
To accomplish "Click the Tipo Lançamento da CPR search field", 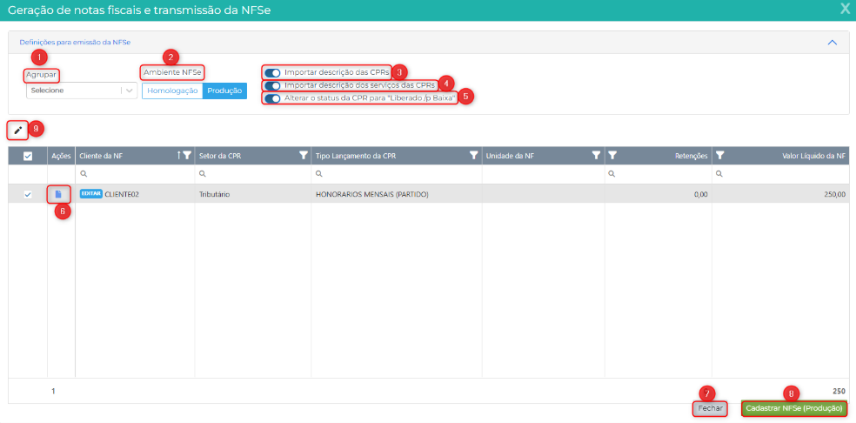I will [x=397, y=174].
